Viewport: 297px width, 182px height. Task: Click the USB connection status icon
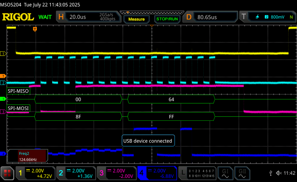click(x=271, y=173)
